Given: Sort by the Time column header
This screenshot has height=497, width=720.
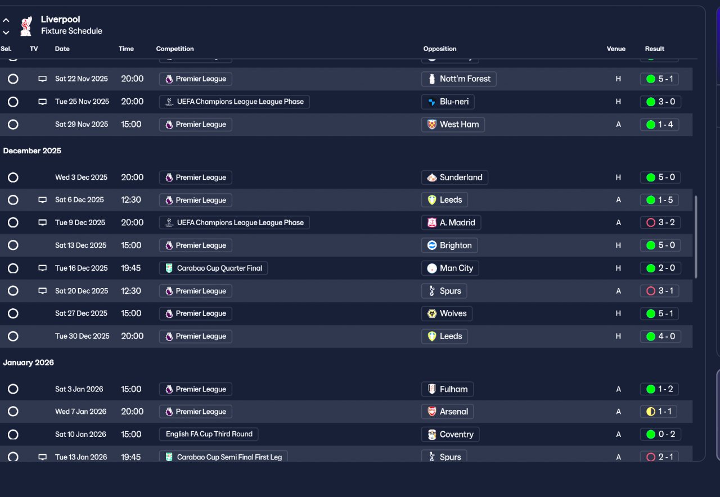Looking at the screenshot, I should pos(126,49).
